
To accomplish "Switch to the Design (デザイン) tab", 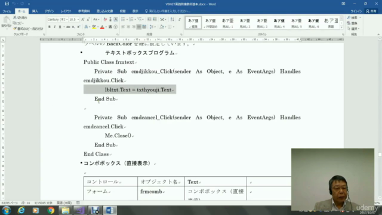I will [49, 11].
